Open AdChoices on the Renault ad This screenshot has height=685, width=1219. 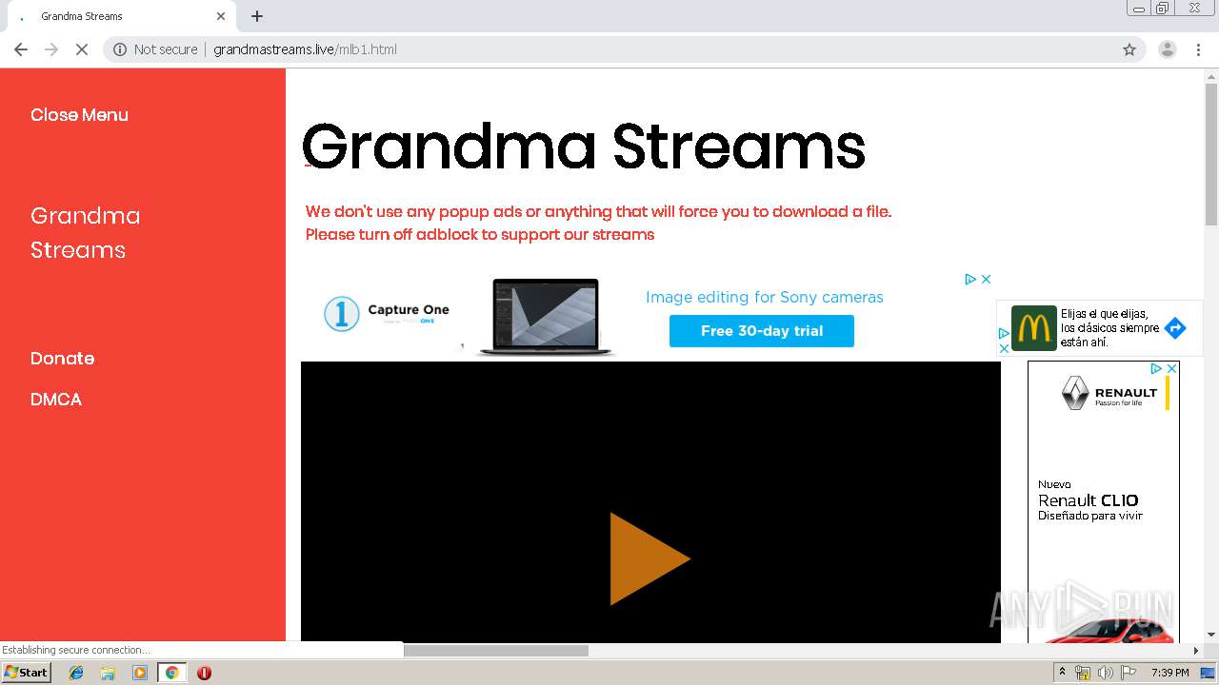coord(1156,368)
